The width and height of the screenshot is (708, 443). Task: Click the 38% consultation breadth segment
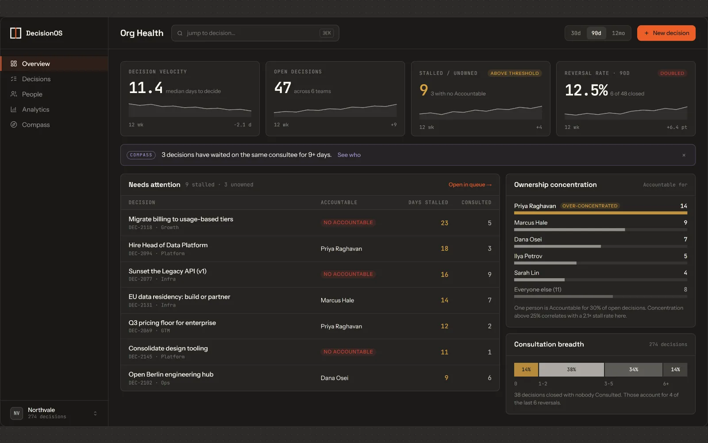[x=571, y=369]
